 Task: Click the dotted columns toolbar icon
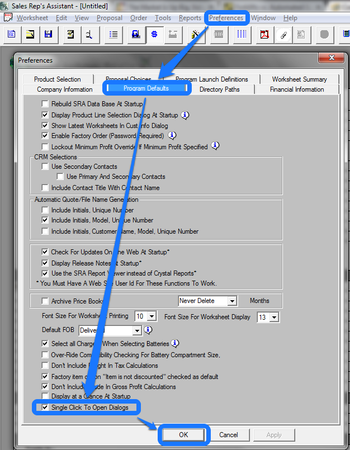coord(242,35)
